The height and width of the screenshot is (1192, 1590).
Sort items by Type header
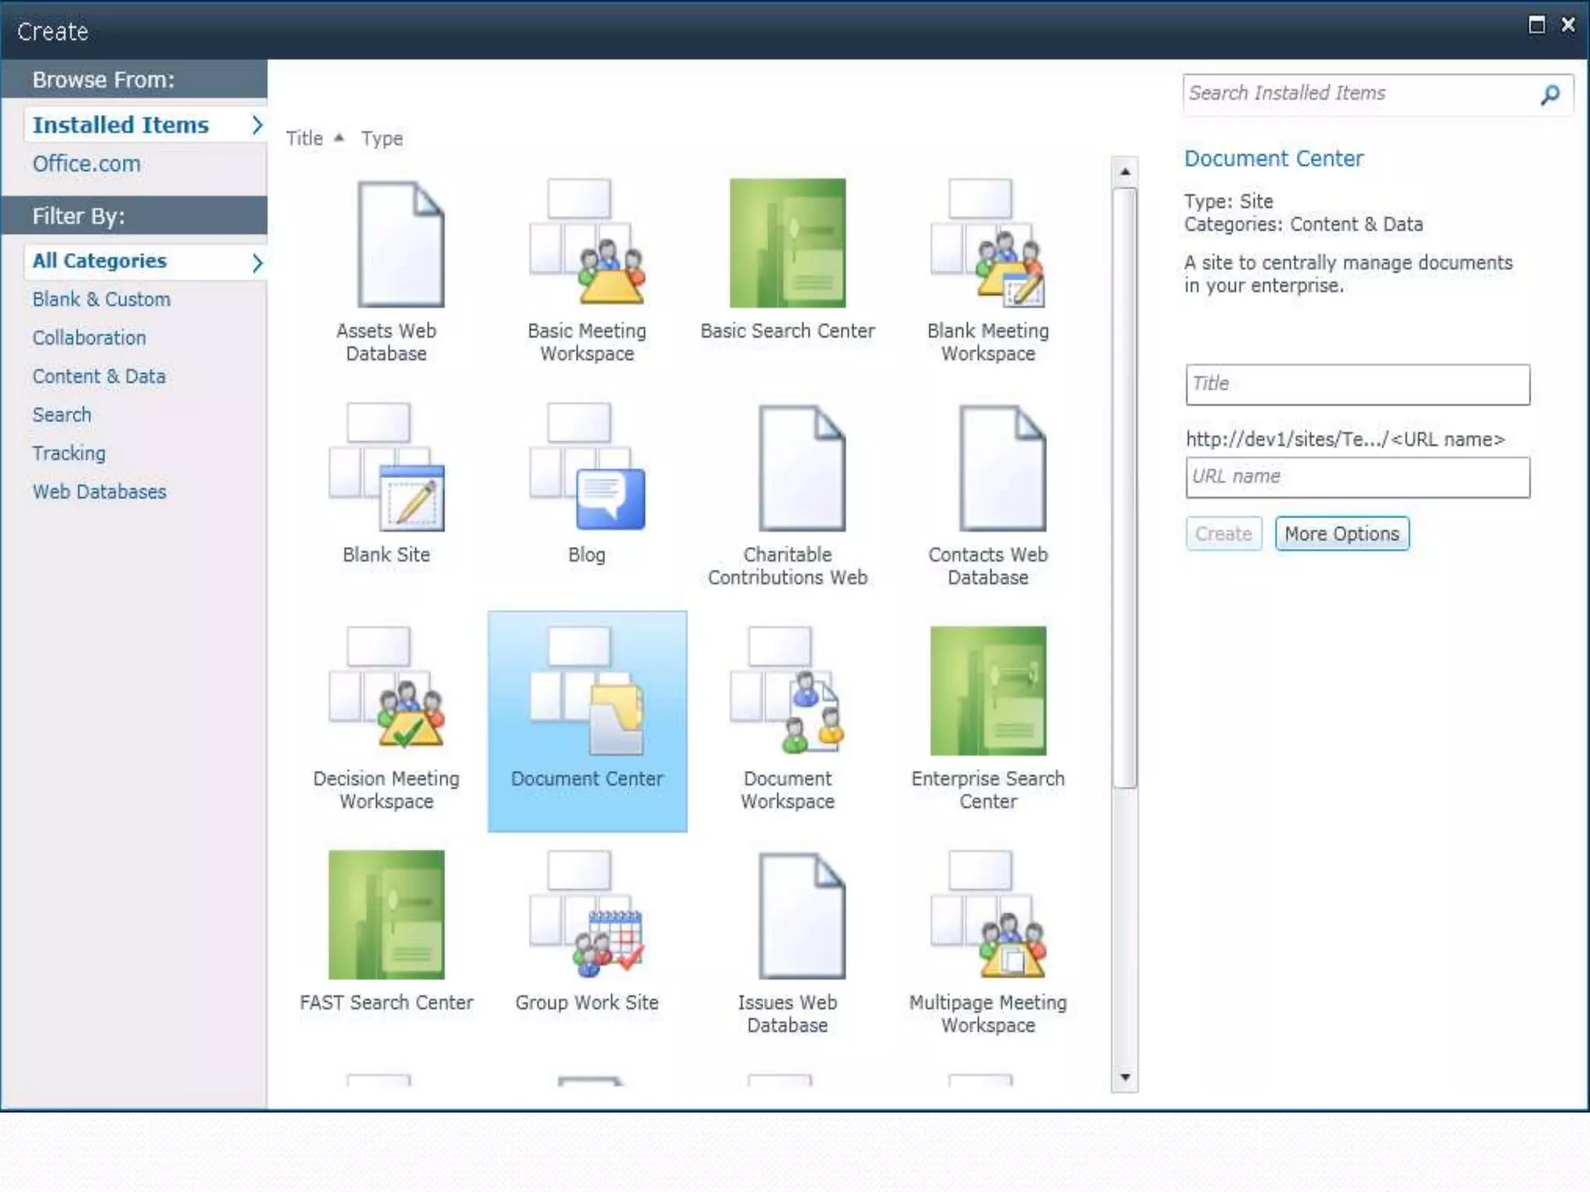[382, 138]
